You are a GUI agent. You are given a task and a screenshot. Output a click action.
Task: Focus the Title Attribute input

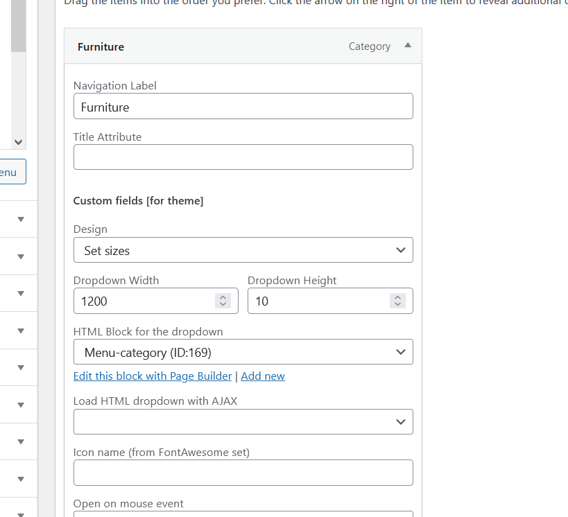[243, 157]
